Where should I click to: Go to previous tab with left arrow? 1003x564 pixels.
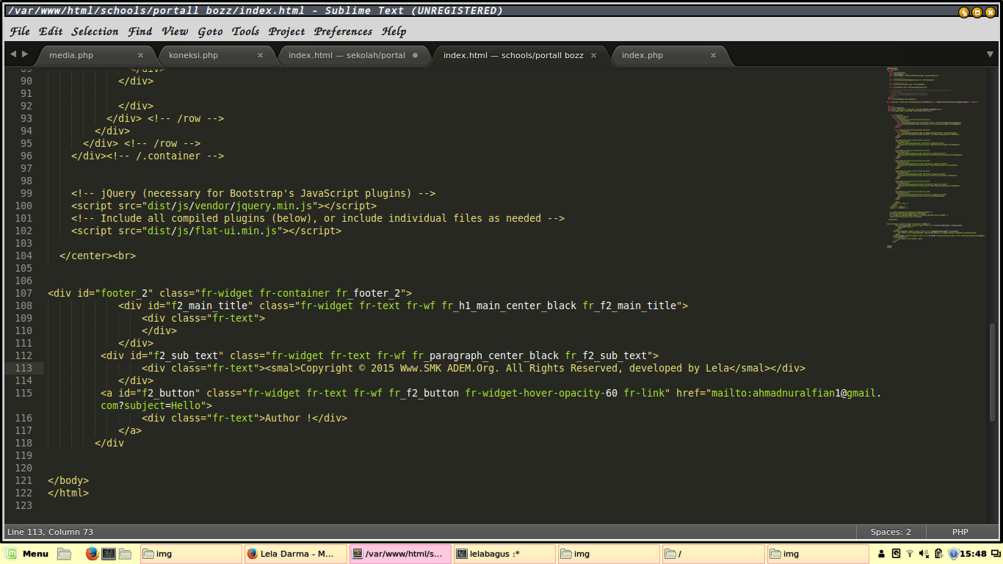tap(12, 54)
